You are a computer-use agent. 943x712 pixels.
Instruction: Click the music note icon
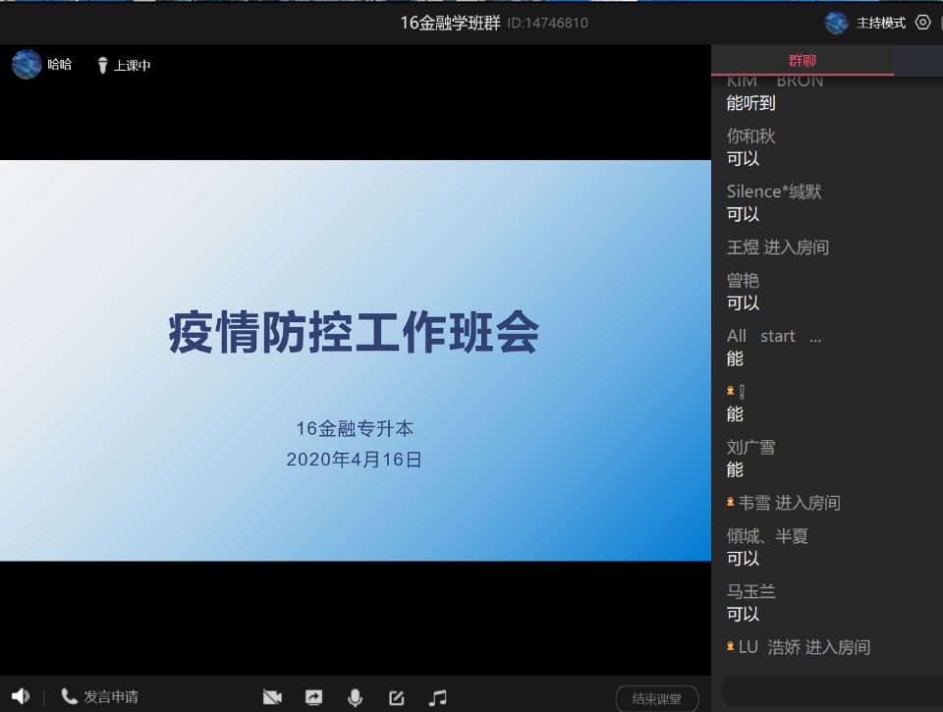point(438,697)
